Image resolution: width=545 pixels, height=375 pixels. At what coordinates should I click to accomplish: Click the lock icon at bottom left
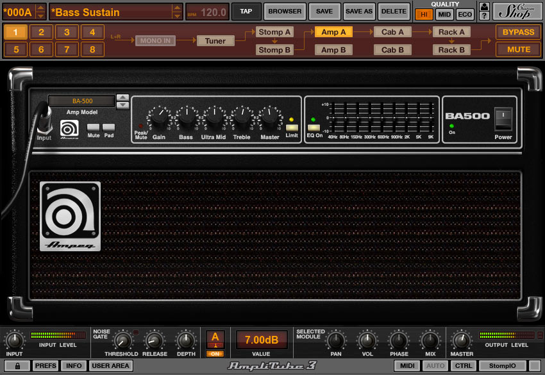tap(17, 365)
